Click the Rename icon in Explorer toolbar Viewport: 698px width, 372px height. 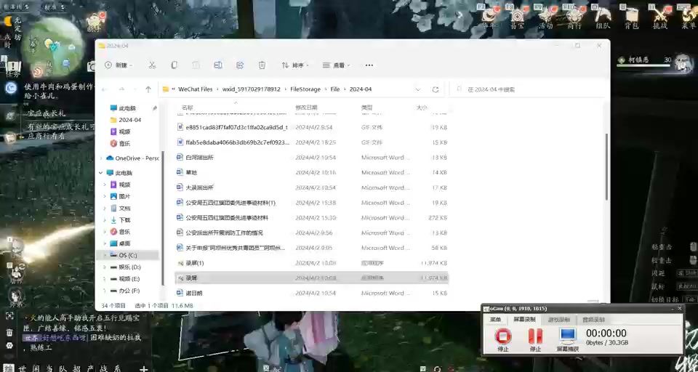coord(217,65)
